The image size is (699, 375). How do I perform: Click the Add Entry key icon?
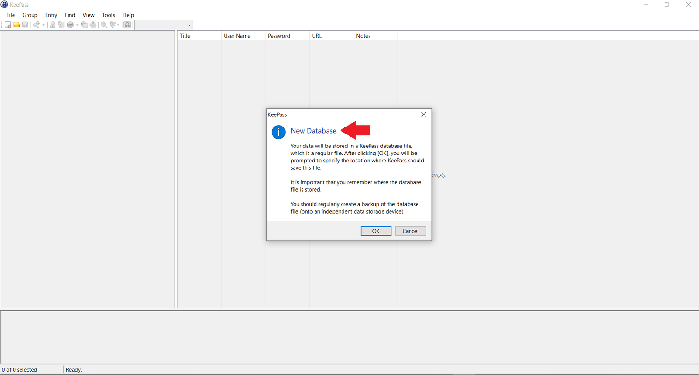click(36, 25)
